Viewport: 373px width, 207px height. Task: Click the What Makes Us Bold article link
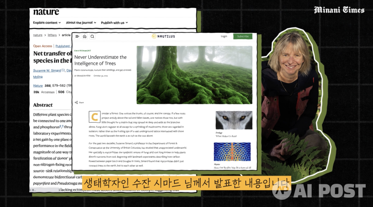click(226, 137)
